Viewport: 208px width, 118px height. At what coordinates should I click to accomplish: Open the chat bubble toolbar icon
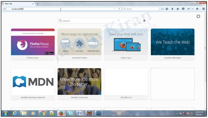(x=197, y=9)
